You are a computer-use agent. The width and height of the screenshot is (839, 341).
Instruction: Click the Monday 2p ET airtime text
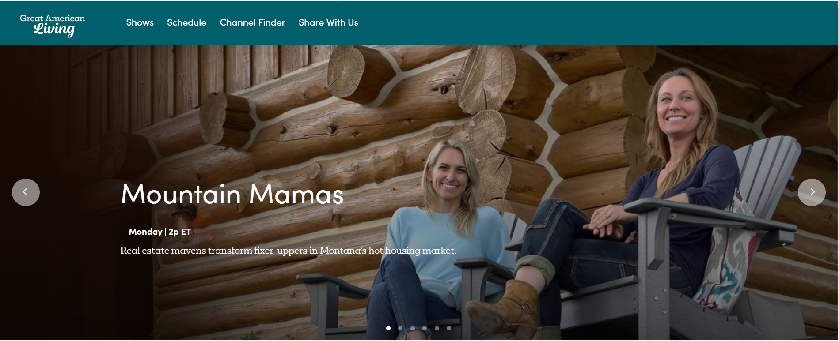click(159, 232)
